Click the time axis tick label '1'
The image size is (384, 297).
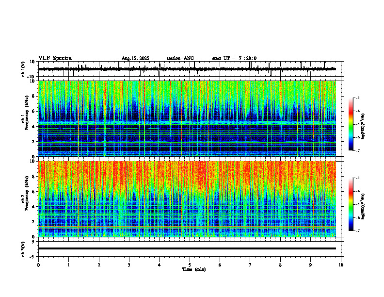point(68,265)
